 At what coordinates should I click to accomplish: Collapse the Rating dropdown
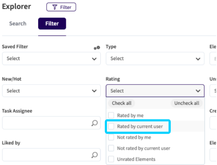coord(155,91)
